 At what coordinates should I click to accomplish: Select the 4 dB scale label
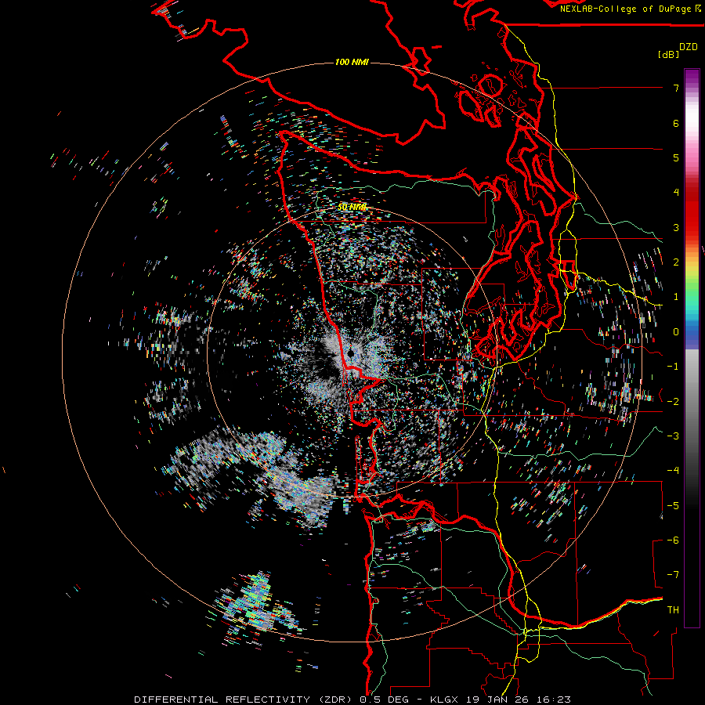click(676, 193)
